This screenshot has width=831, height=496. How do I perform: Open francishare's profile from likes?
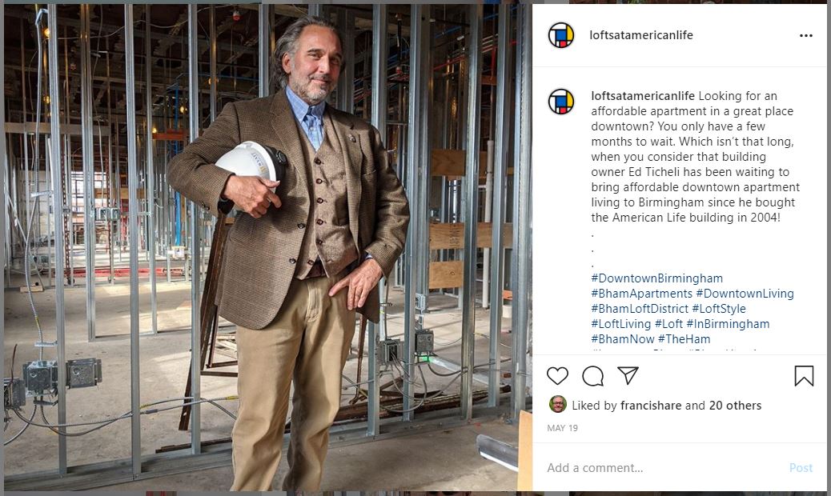point(651,406)
